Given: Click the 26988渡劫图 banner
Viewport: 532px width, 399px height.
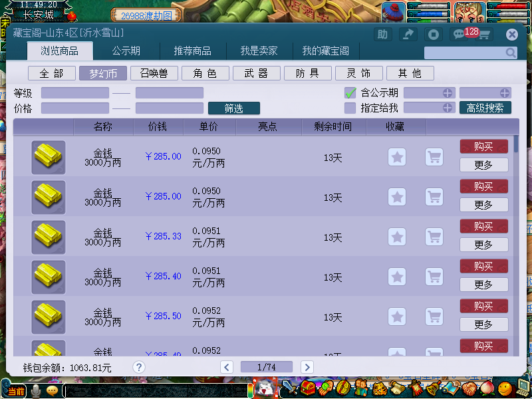Looking at the screenshot, I should [146, 15].
